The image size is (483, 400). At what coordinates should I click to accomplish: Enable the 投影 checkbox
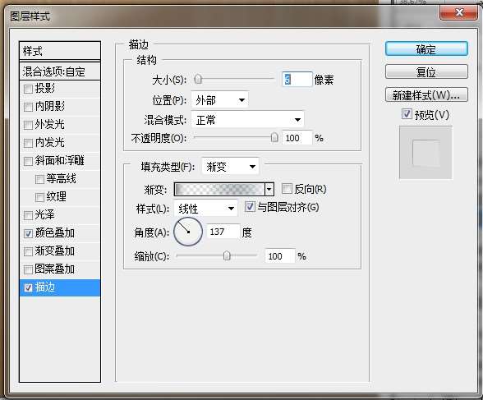tap(28, 89)
